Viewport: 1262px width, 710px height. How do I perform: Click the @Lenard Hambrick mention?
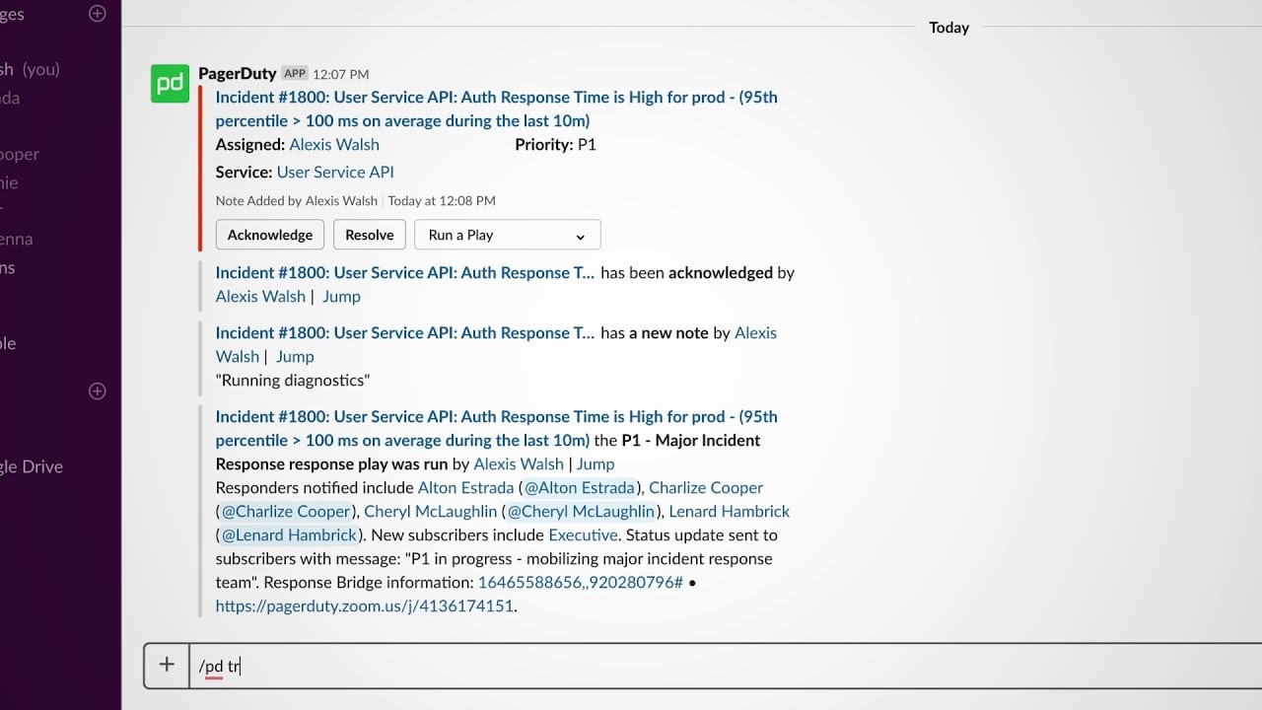pyautogui.click(x=289, y=534)
